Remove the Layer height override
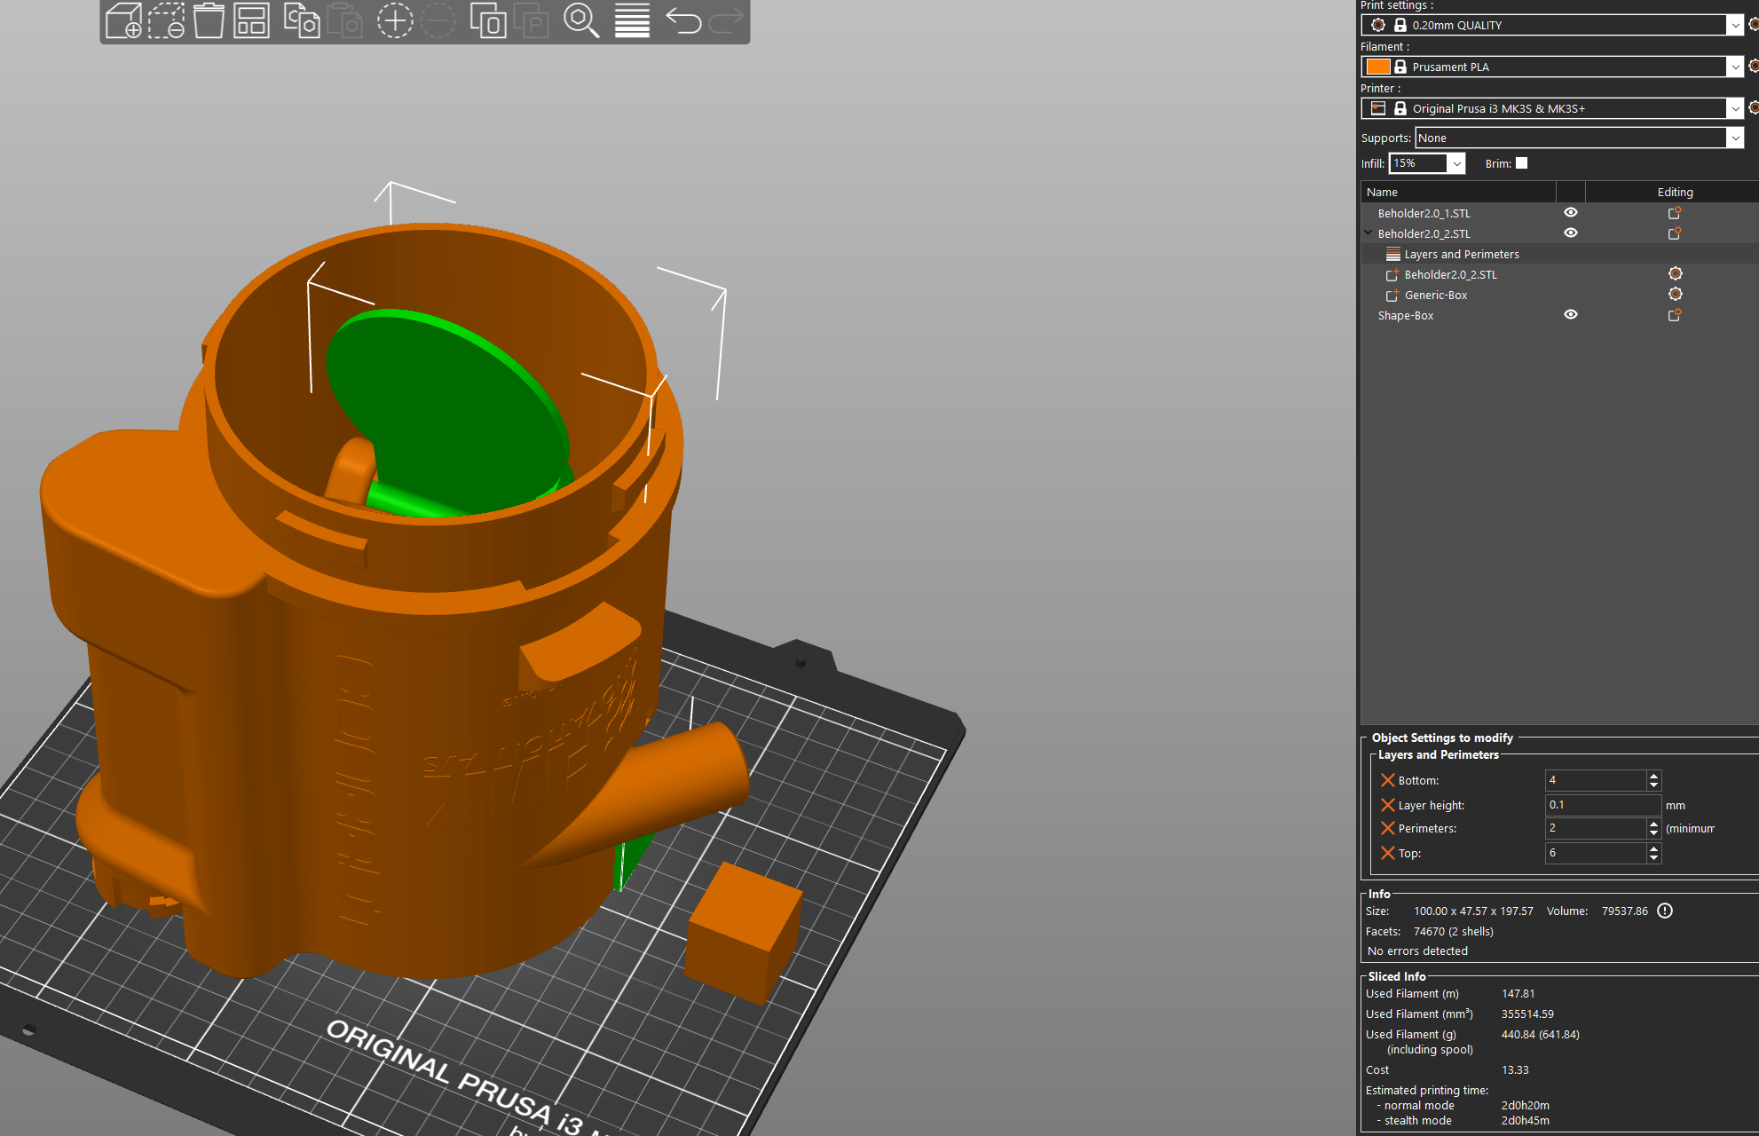 1388,805
